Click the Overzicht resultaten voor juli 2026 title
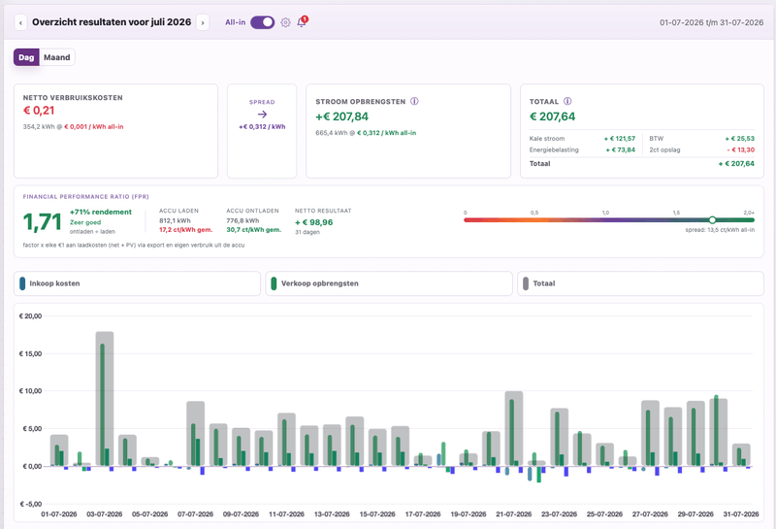Viewport: 776px width, 529px height. (112, 21)
